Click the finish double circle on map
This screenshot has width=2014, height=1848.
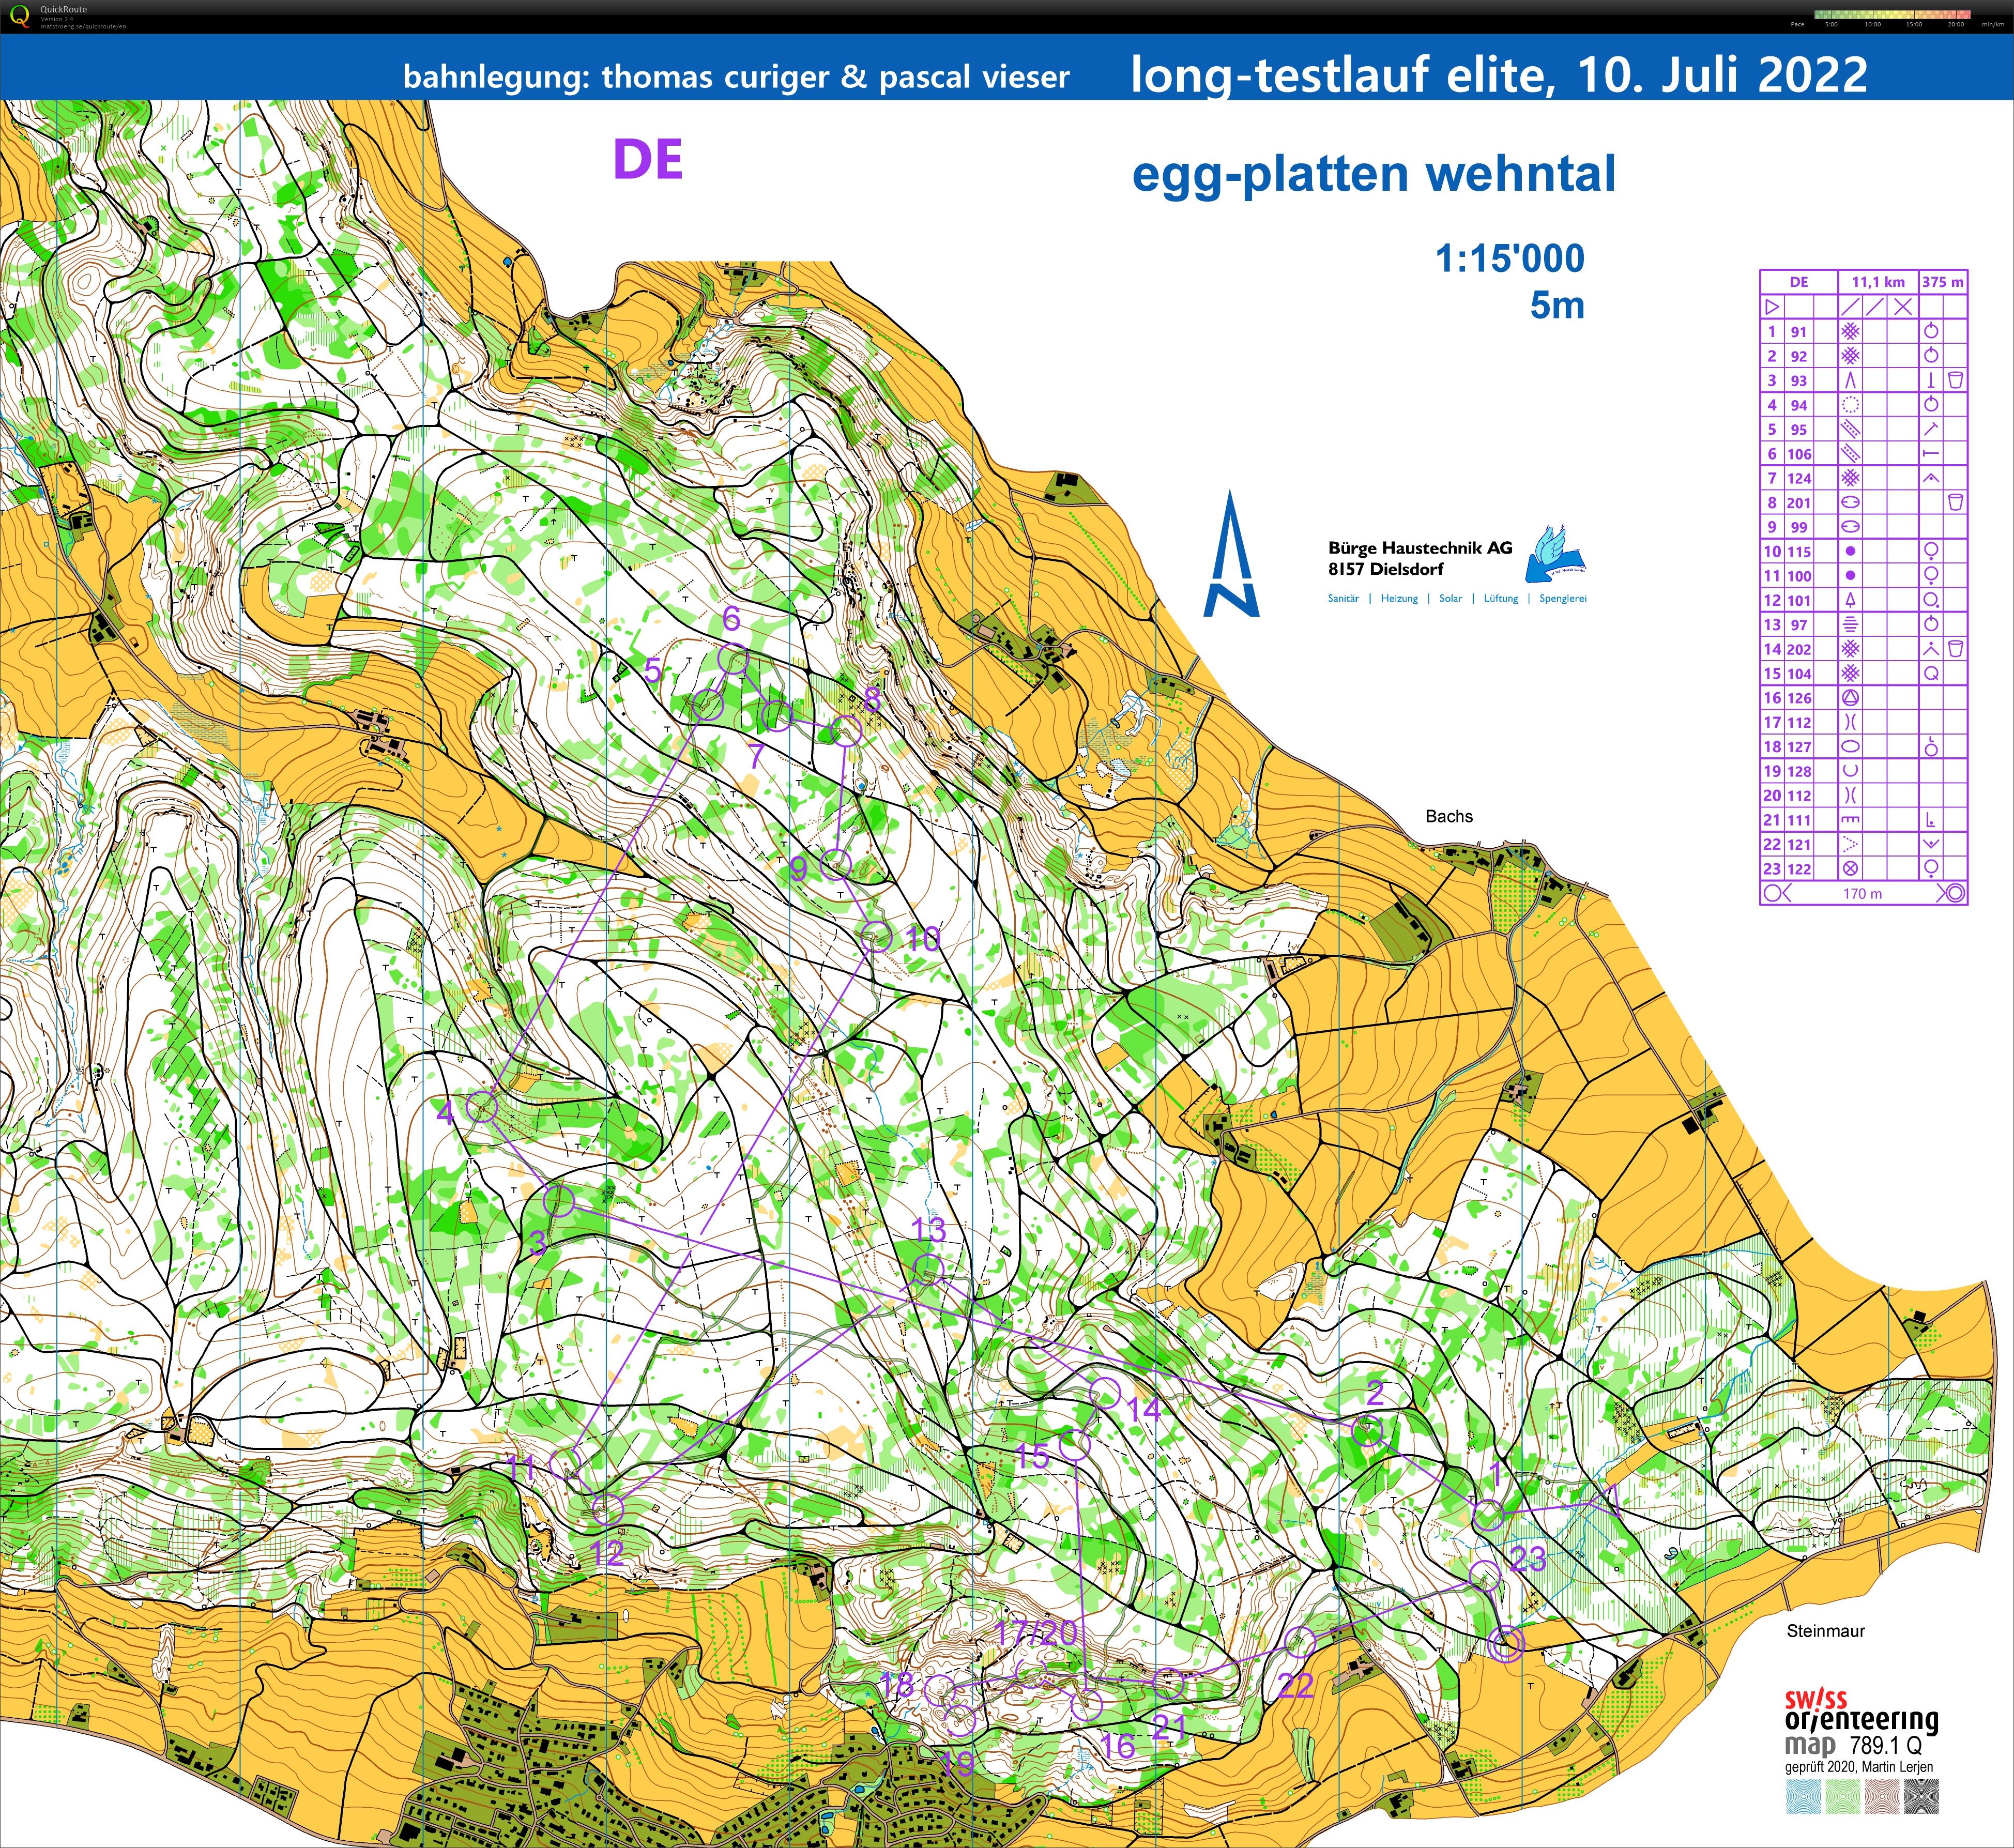[x=1505, y=1644]
